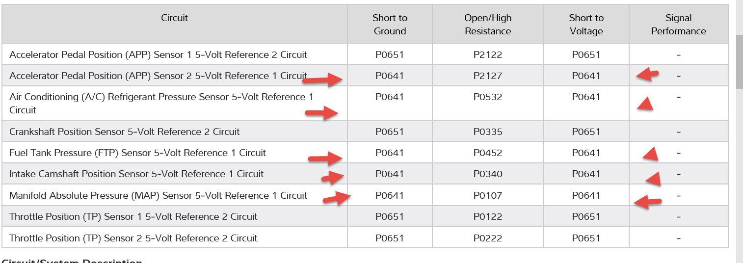Click code P2122 in the table
This screenshot has height=263, width=743.
pos(487,54)
